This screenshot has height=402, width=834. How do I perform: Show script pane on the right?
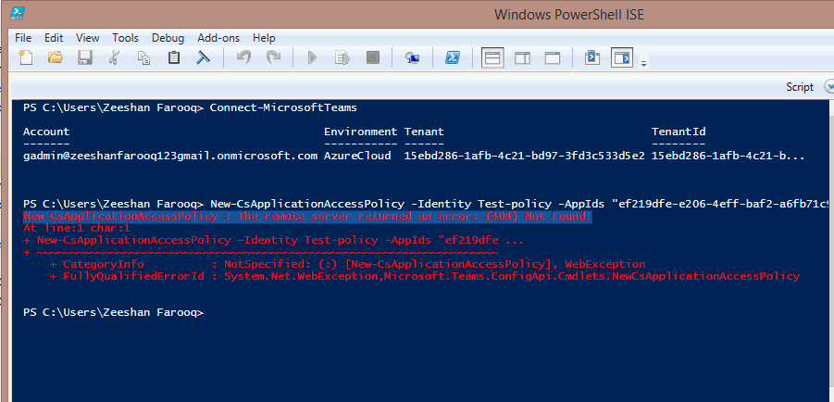[x=522, y=57]
